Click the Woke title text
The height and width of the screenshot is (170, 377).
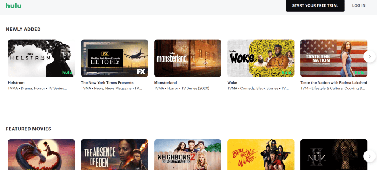[232, 82]
